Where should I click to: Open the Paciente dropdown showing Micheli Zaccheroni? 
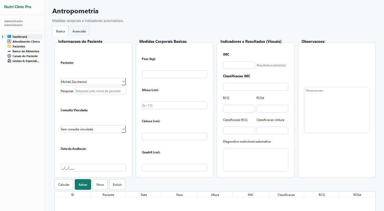tap(93, 82)
